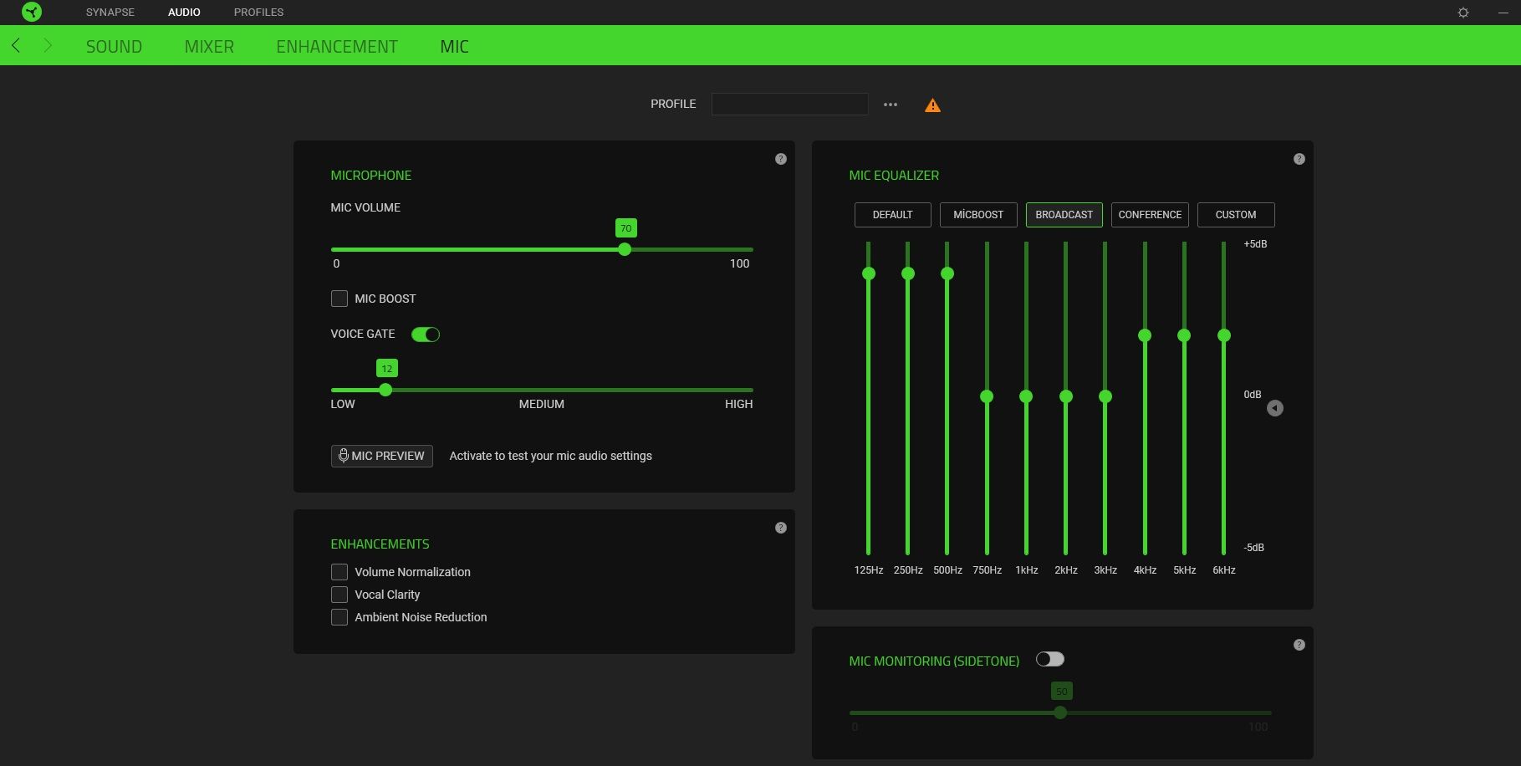The width and height of the screenshot is (1521, 766).
Task: Click the 6kHz equalizer slider handle
Action: coord(1224,335)
